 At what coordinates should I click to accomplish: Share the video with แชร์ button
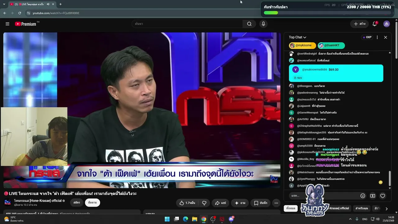tap(220, 203)
